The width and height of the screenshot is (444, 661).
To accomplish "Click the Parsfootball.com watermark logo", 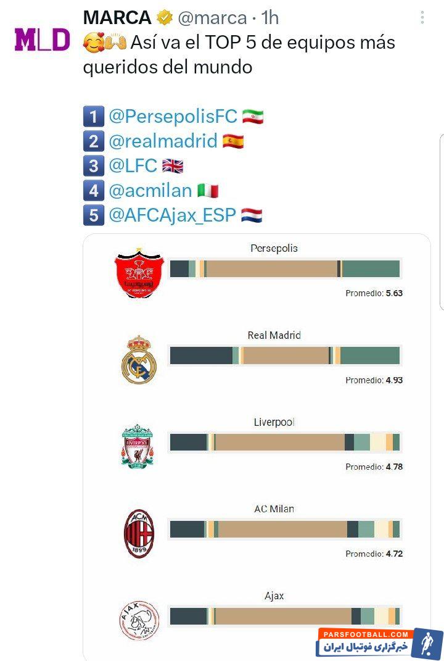I will (380, 642).
